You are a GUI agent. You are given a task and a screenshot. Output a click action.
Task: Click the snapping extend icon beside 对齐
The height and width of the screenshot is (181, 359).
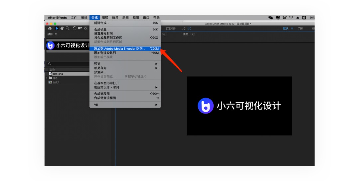[x=184, y=28]
